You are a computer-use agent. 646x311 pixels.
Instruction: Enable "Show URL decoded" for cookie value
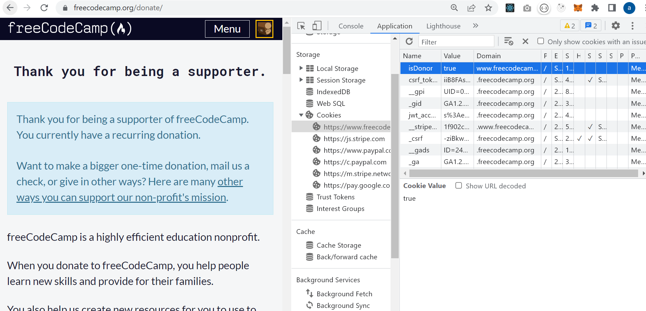pos(459,186)
